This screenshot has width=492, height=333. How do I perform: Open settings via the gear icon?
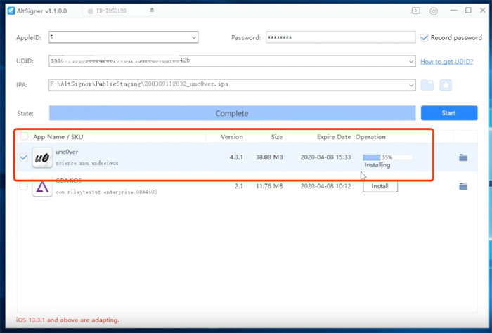[x=434, y=11]
